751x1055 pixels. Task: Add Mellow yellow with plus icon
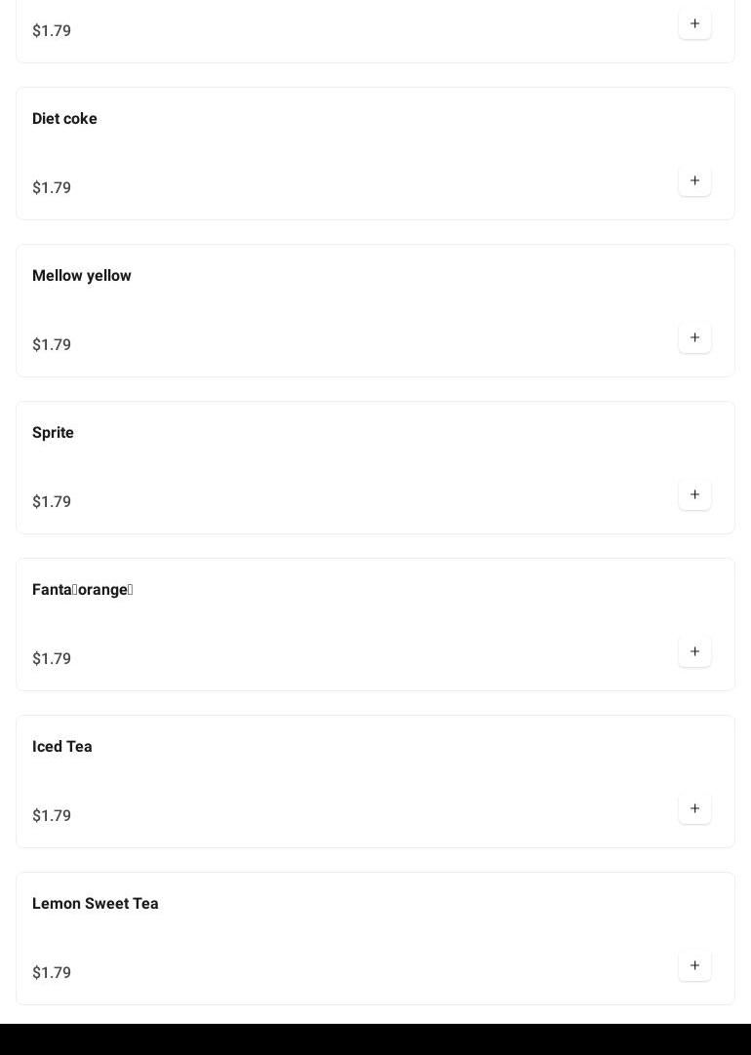(694, 338)
